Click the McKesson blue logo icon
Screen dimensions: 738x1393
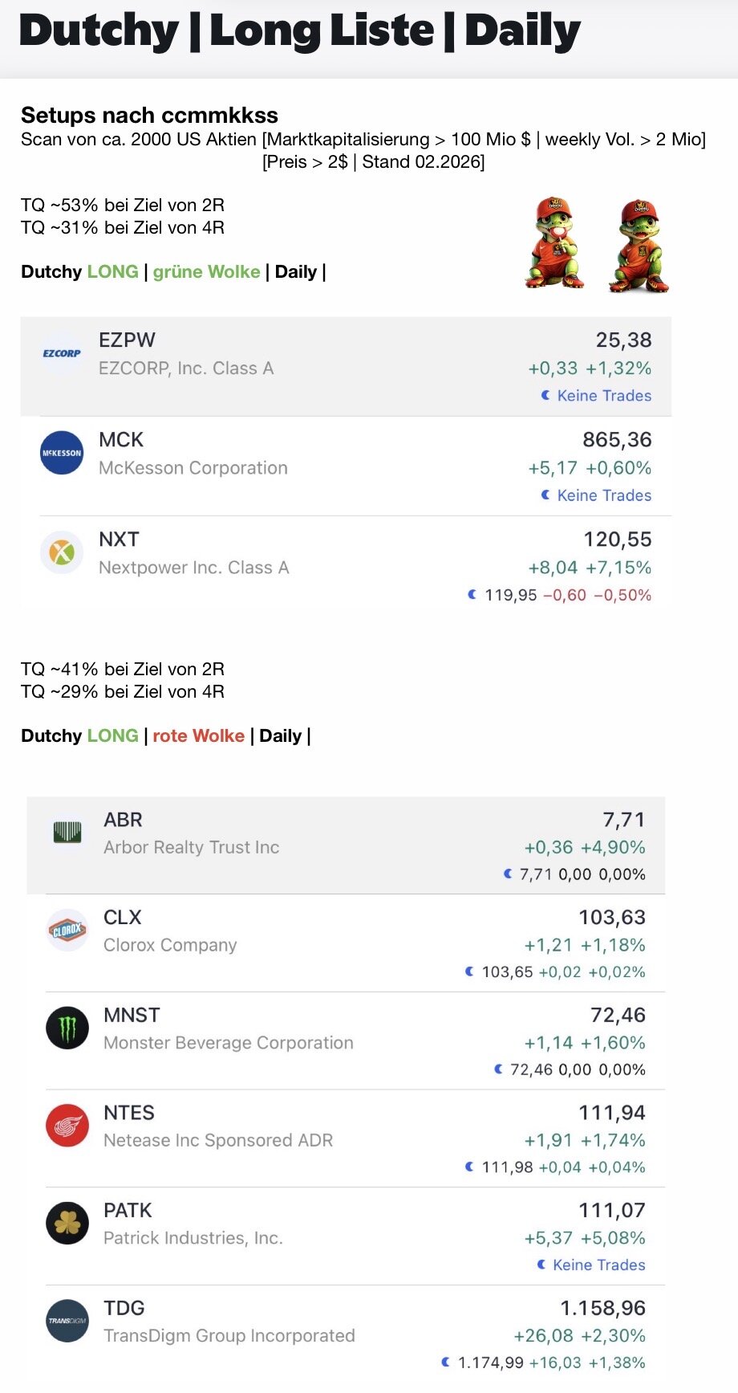click(62, 453)
